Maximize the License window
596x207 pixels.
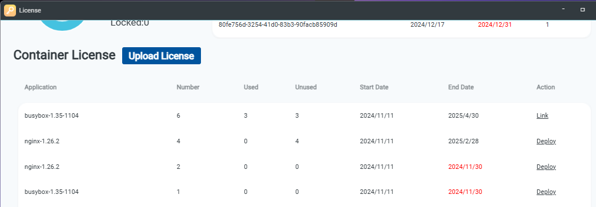click(x=582, y=10)
